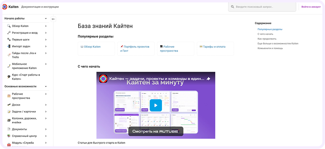This screenshot has width=325, height=149.
Task: Expand the Задачи / карточки chevron
Action: 46,112
